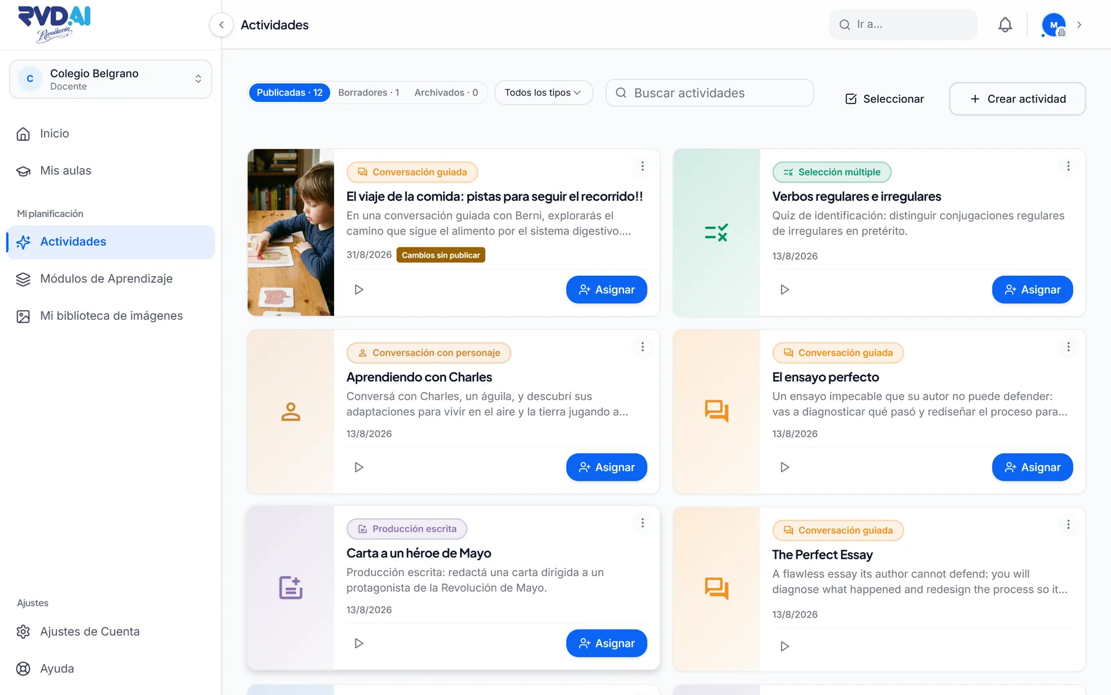Click the Ayuda lifebuoy icon
Screen dimensions: 1111x695
23,669
